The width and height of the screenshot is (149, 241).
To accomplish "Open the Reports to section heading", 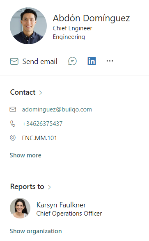I will (27, 186).
